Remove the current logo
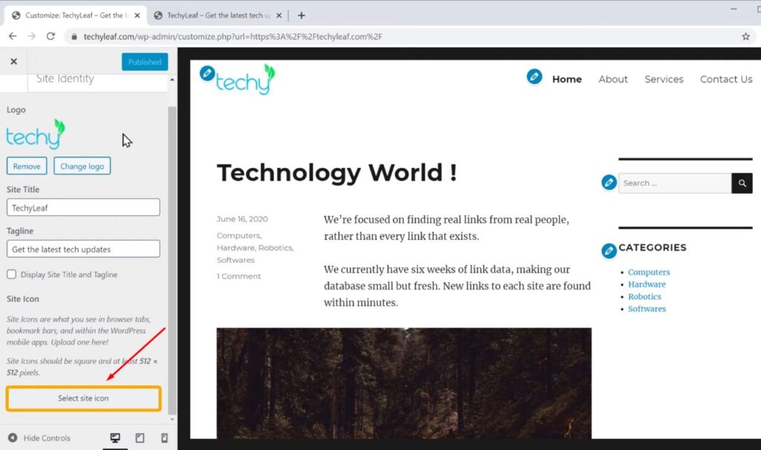 coord(27,166)
